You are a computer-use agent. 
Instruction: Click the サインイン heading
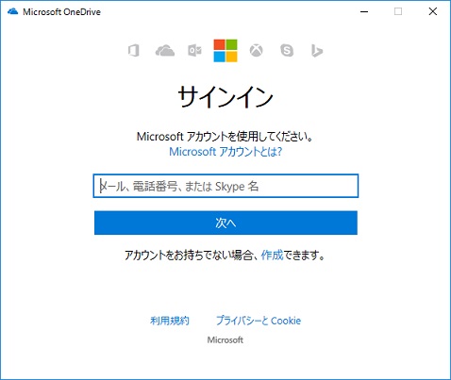225,97
